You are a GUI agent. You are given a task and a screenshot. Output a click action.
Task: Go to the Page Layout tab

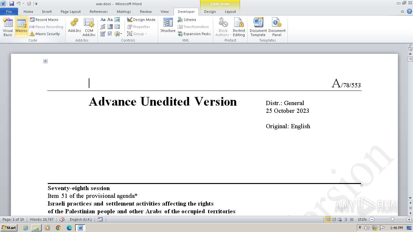point(71,12)
